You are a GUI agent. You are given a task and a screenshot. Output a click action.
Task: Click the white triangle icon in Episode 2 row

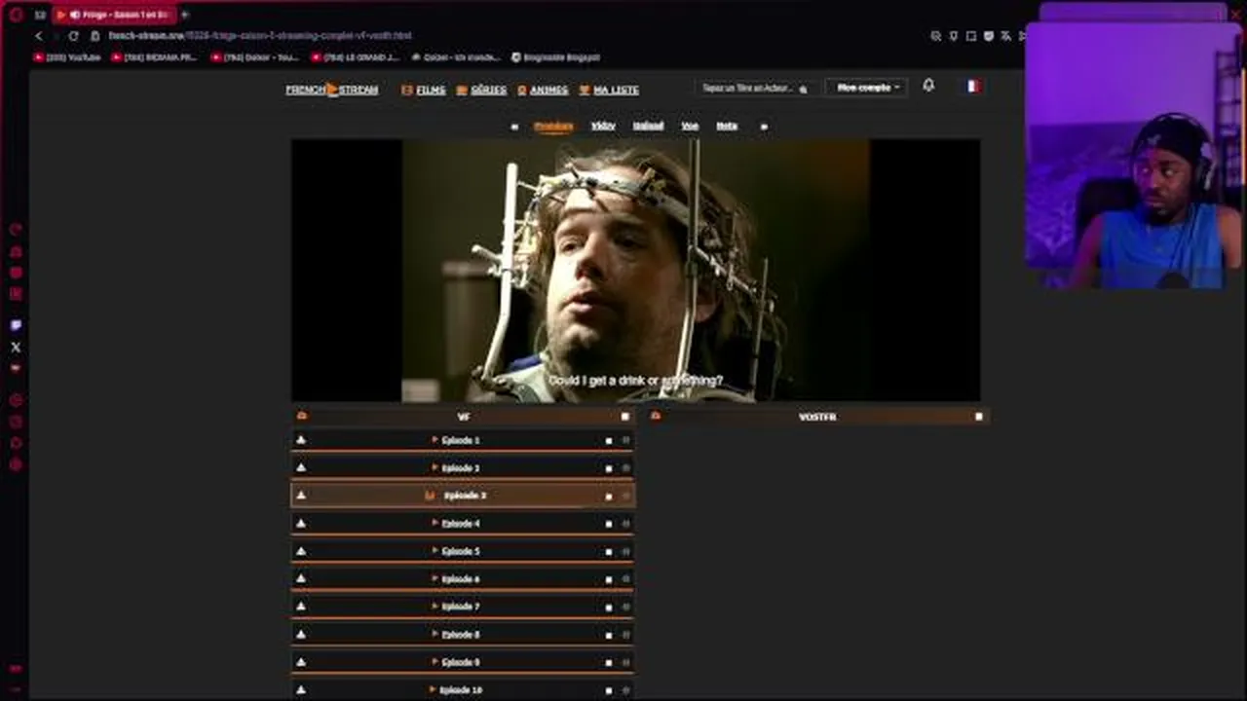point(301,467)
